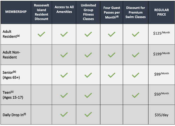Select the Senior (Ages 65+) row label

tap(11, 75)
